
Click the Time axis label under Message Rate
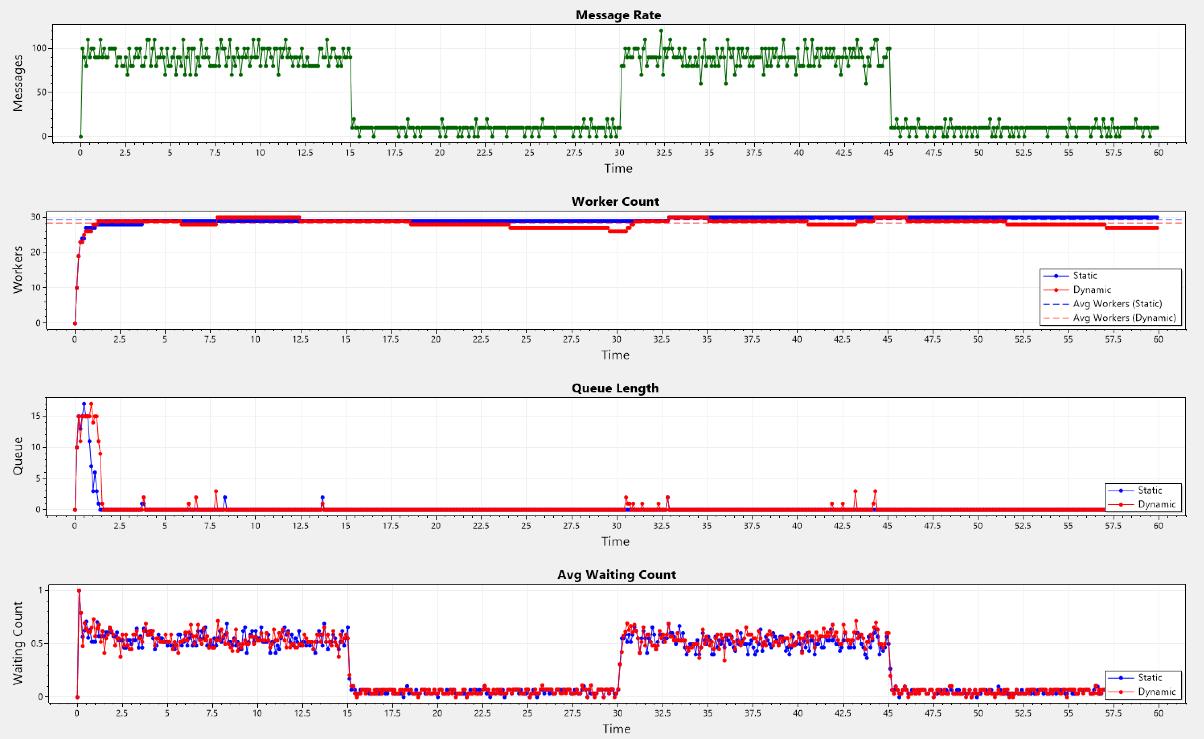coord(618,168)
